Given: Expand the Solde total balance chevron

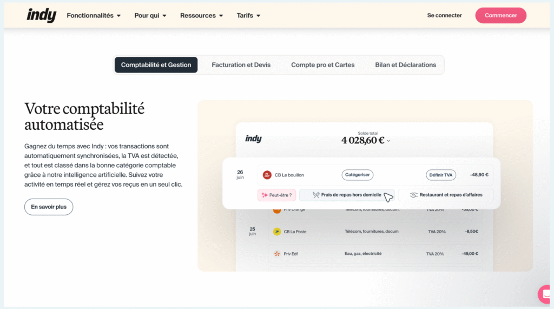Looking at the screenshot, I should point(388,141).
